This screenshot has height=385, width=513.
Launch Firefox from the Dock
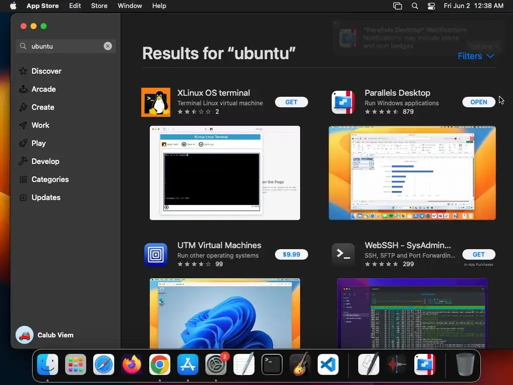click(x=132, y=364)
